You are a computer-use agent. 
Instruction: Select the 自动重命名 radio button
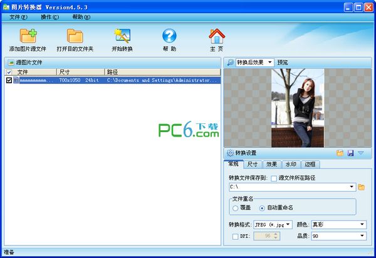[262, 208]
